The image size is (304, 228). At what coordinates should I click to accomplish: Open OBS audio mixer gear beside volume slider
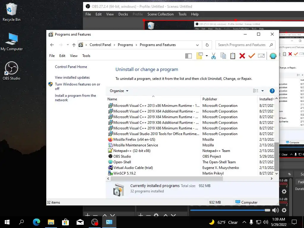[x=284, y=210]
